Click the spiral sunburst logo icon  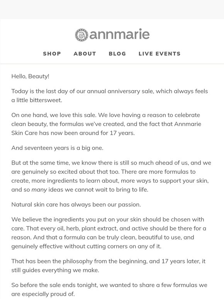(x=81, y=35)
